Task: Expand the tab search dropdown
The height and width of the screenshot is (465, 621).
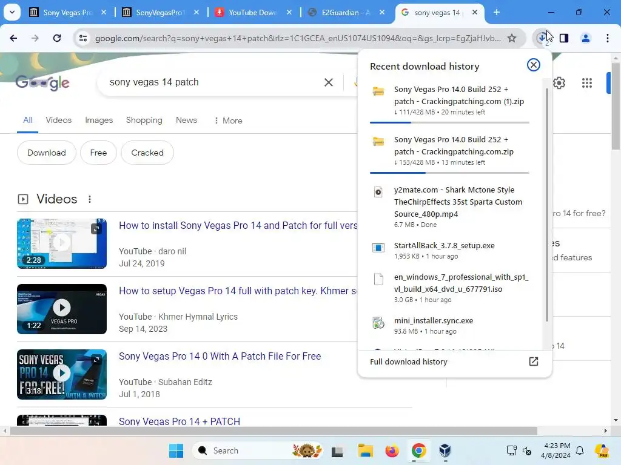Action: pos(12,12)
